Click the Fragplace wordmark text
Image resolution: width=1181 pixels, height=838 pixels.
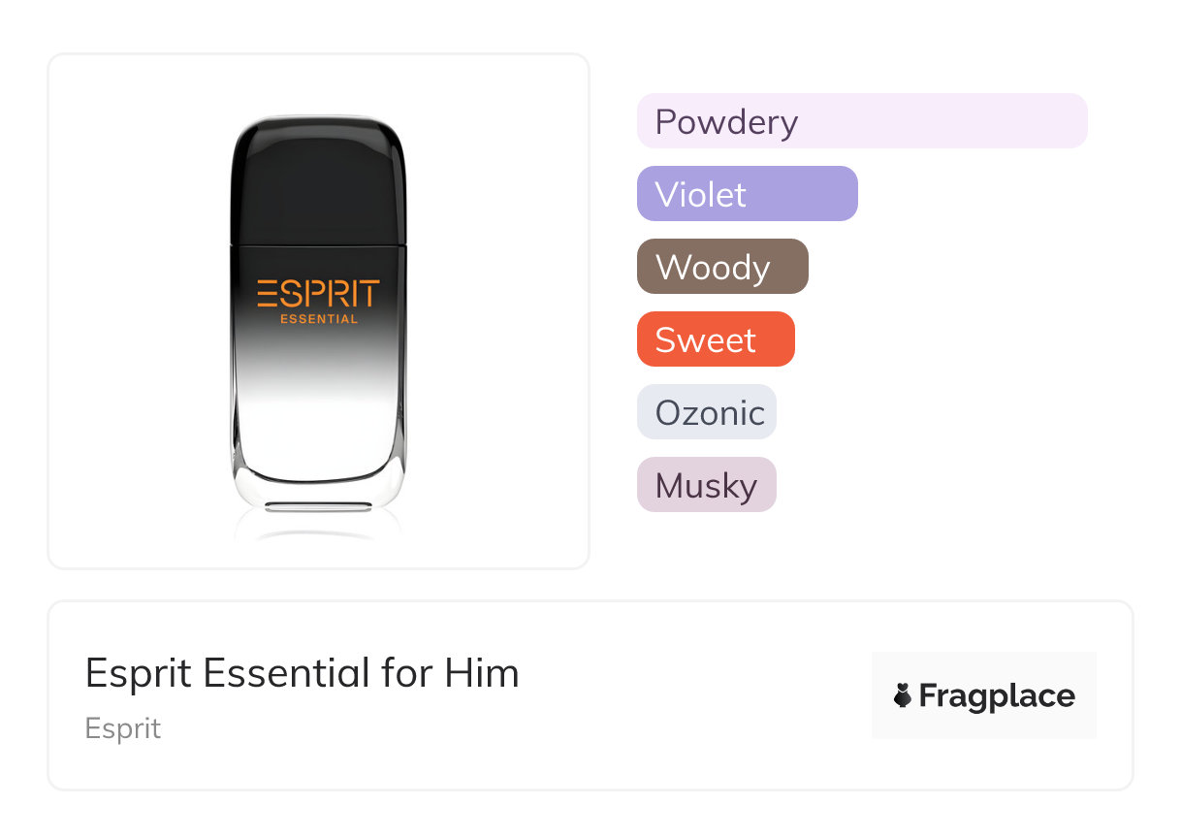pyautogui.click(x=997, y=696)
